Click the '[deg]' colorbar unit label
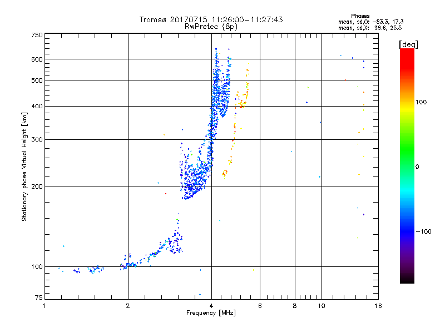Screen dimensions: 445x333 point(408,44)
